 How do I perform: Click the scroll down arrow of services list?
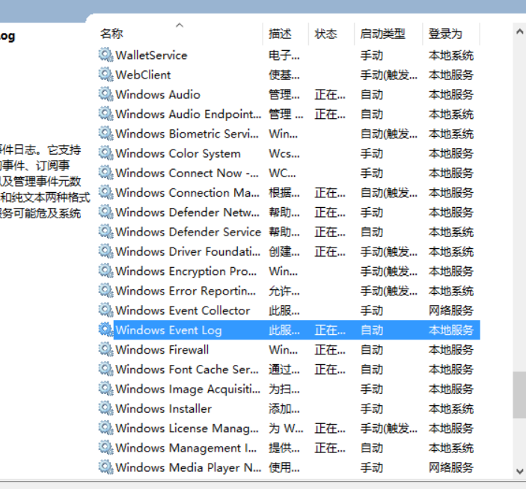point(519,471)
